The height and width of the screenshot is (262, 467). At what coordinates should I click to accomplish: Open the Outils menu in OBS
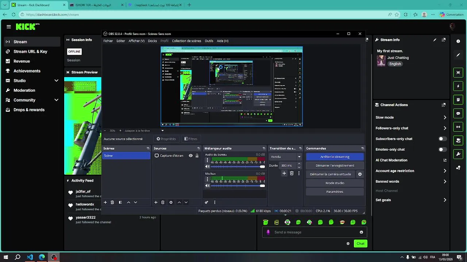point(209,41)
